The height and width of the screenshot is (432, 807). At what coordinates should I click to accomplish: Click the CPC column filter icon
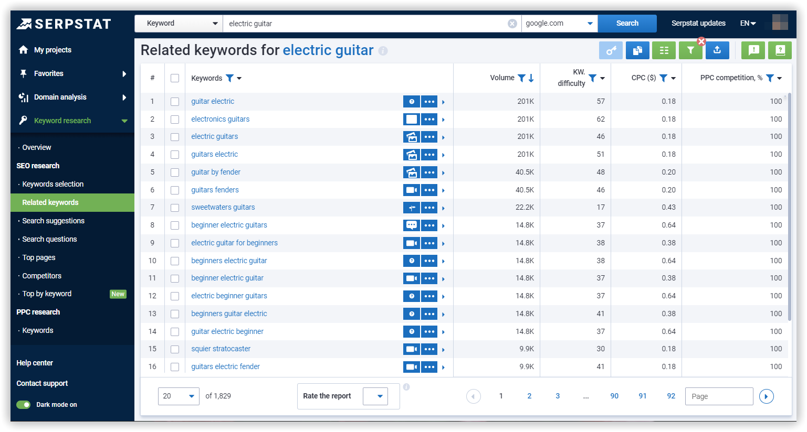[664, 78]
